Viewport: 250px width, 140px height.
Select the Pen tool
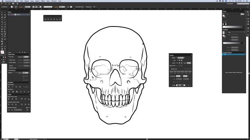point(2,17)
